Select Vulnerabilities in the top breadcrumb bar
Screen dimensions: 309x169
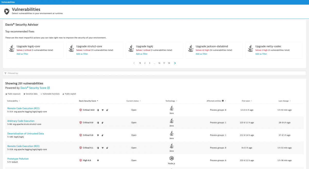[8, 2]
